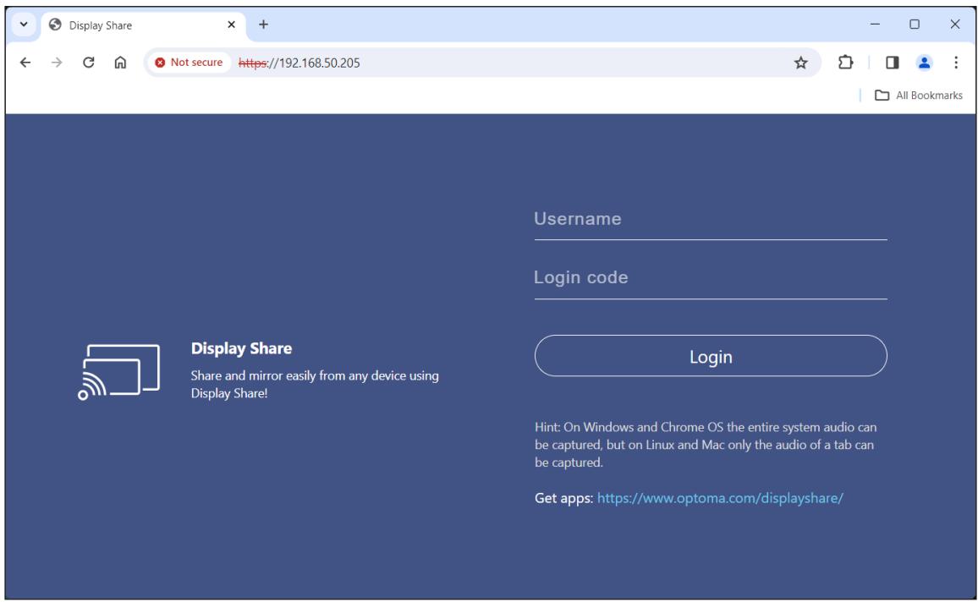Click the Login button
The image size is (978, 602).
tap(711, 356)
